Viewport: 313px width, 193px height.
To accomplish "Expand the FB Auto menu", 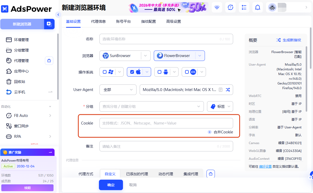I will click(x=50, y=116).
